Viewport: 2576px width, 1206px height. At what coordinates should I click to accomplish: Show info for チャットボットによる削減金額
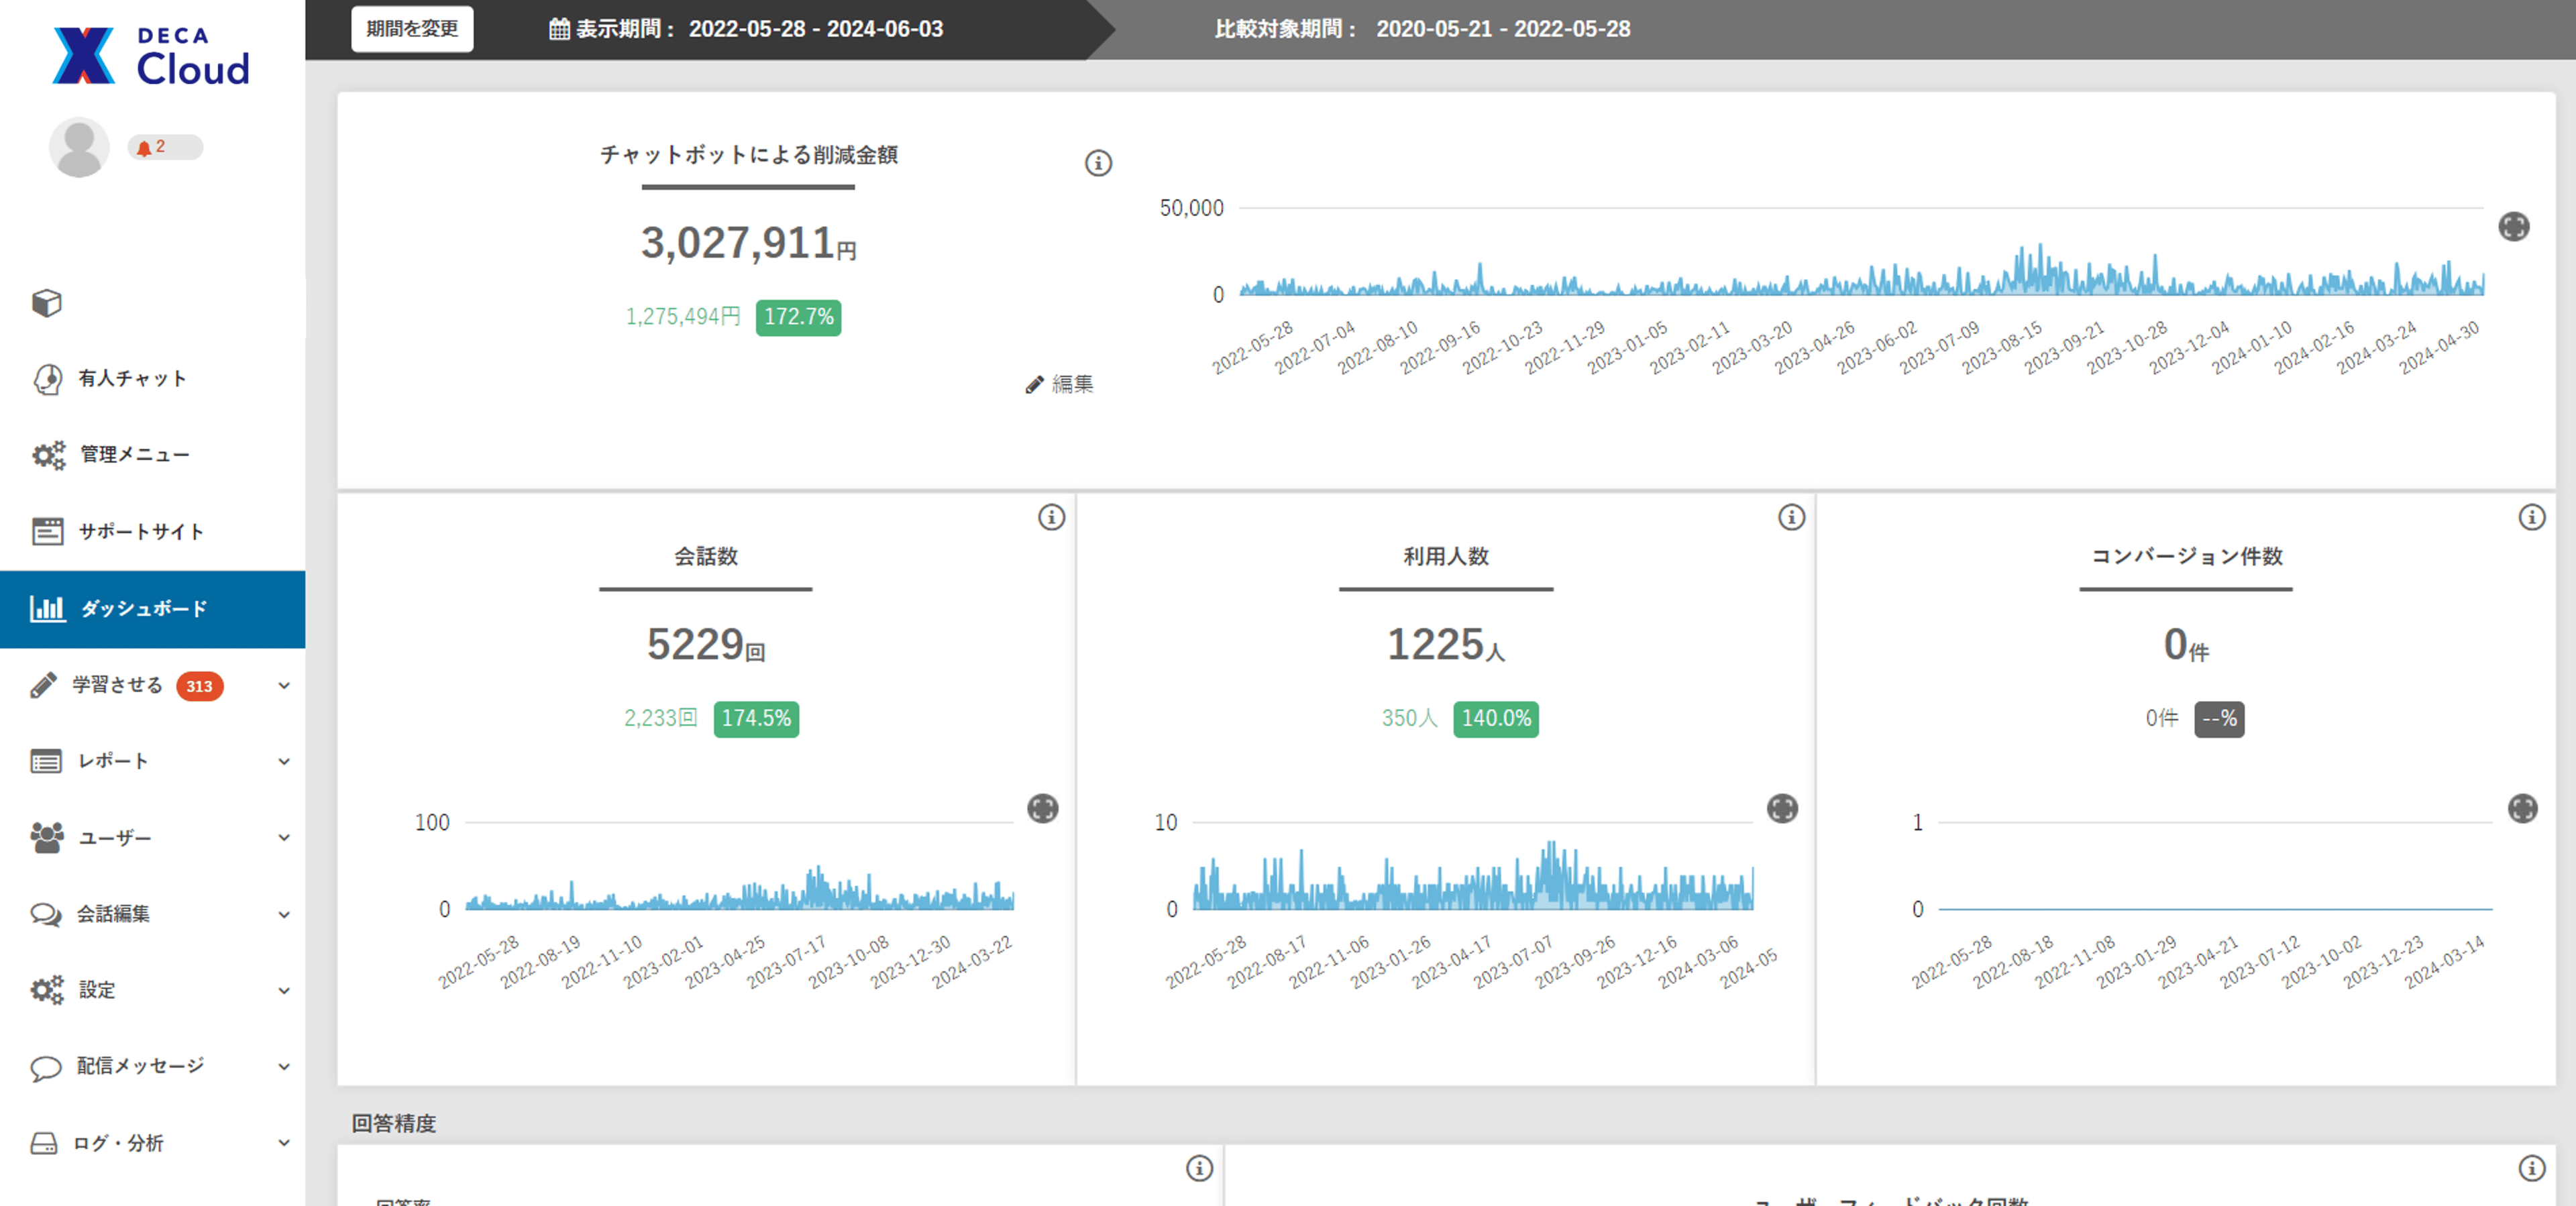1098,163
